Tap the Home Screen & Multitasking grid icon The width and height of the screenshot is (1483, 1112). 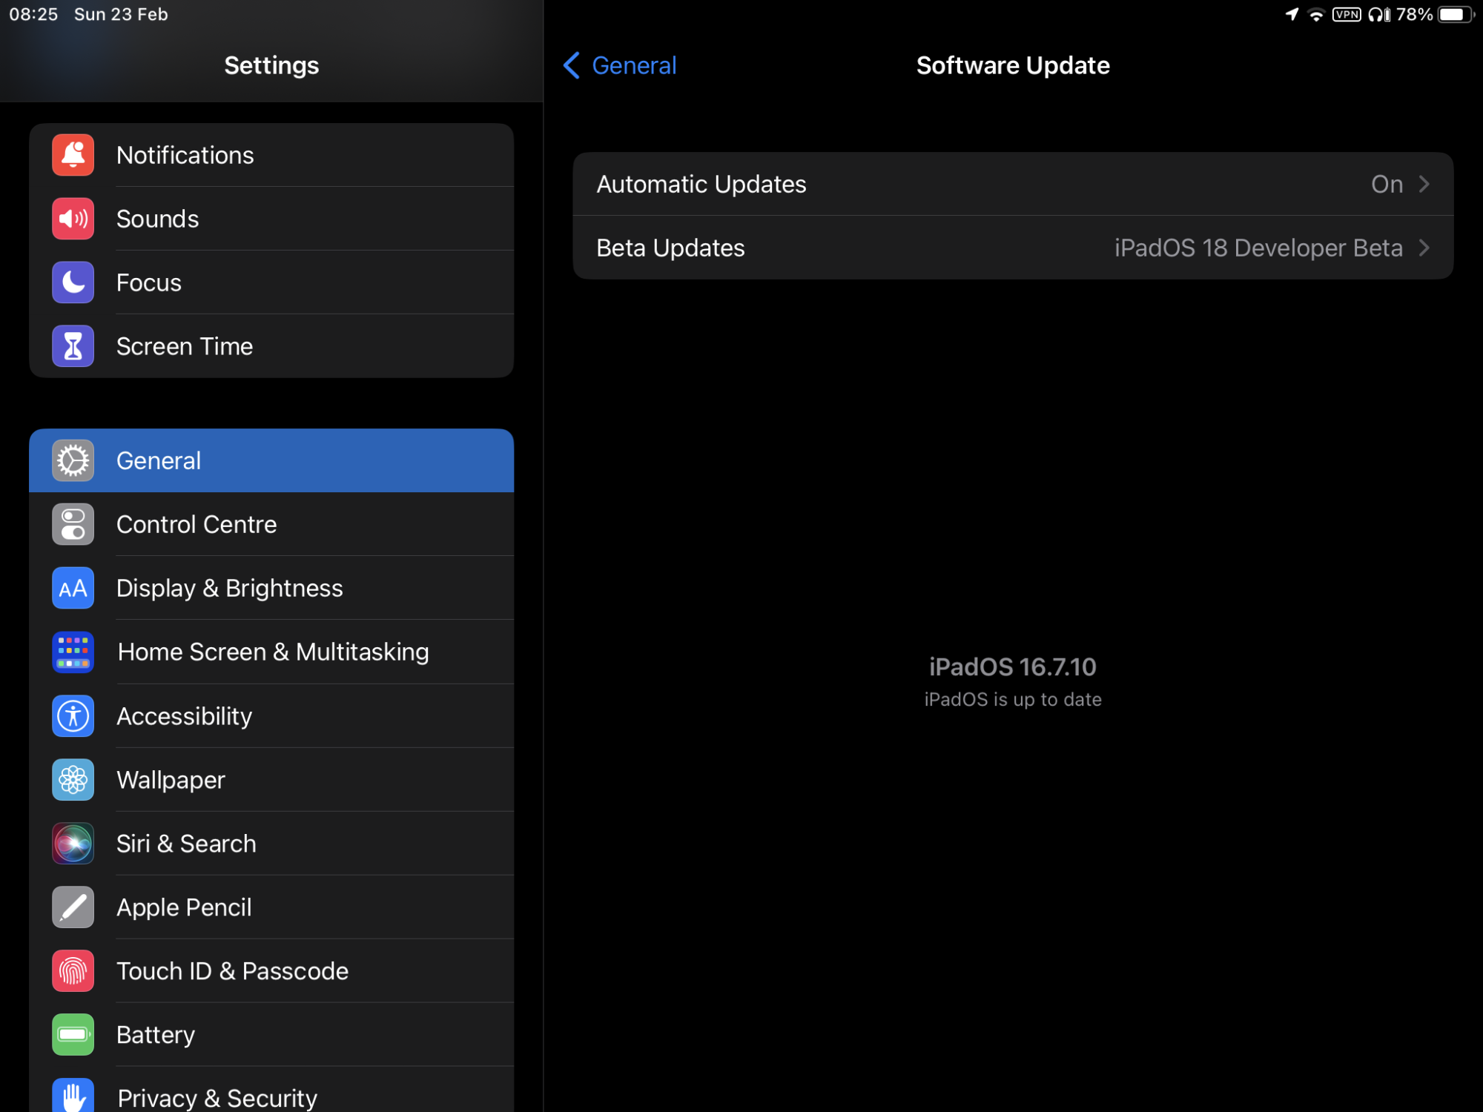73,652
